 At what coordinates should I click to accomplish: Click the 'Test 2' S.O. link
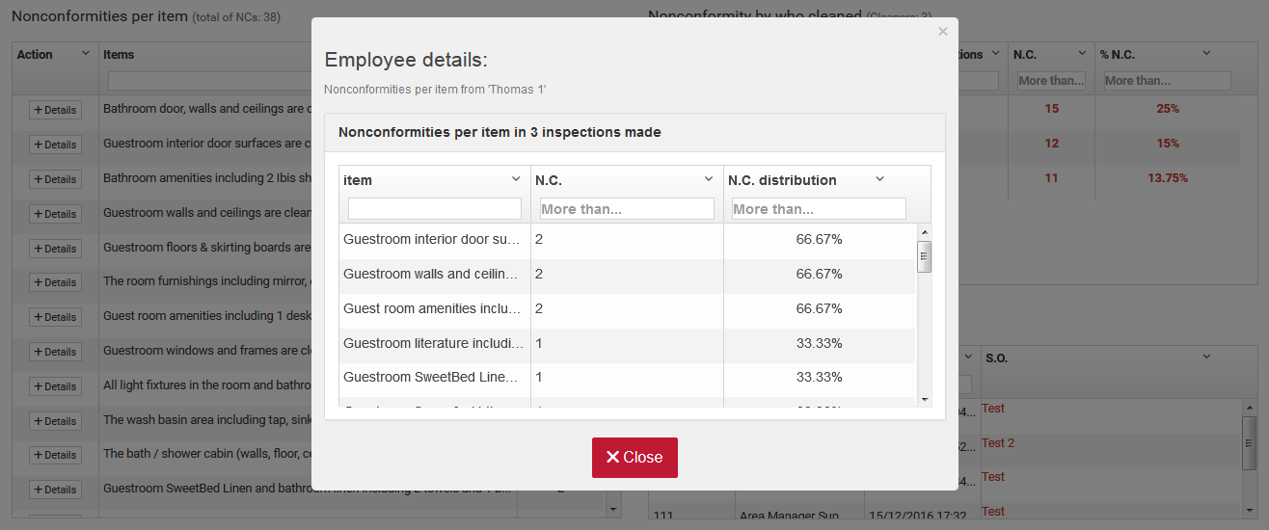pos(998,443)
